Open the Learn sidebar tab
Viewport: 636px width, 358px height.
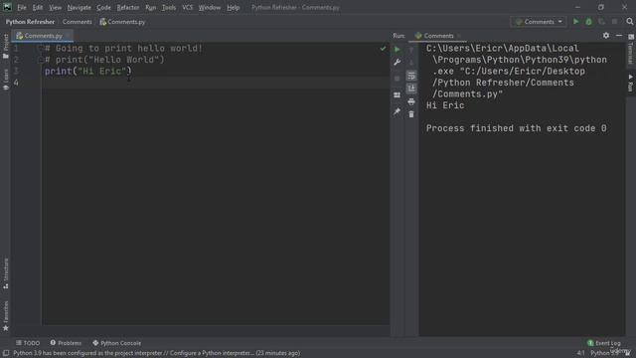(6, 80)
